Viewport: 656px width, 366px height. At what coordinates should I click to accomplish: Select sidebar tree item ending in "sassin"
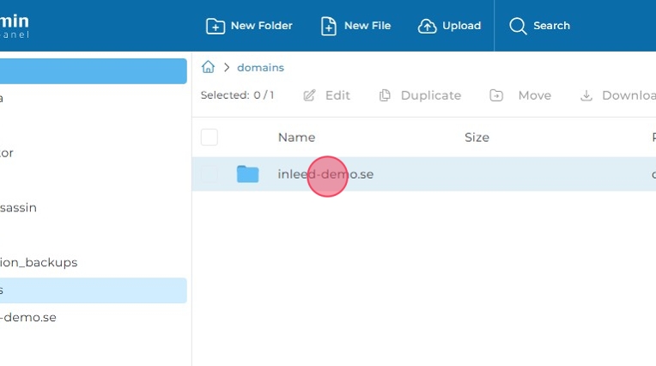[18, 207]
